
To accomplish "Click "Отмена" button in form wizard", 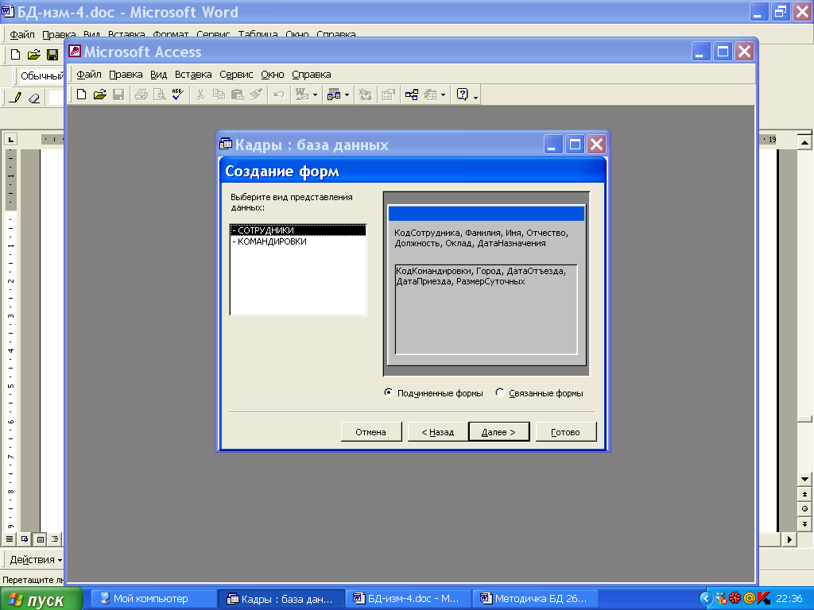I will pos(370,431).
